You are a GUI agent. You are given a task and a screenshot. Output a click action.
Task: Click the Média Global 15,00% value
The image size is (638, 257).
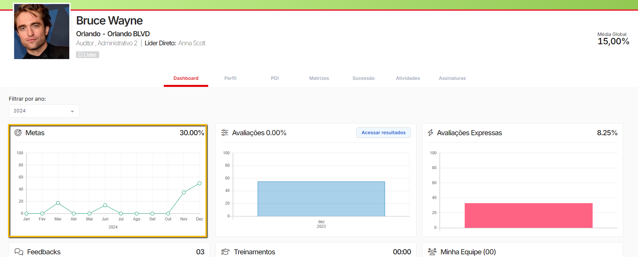tap(613, 41)
